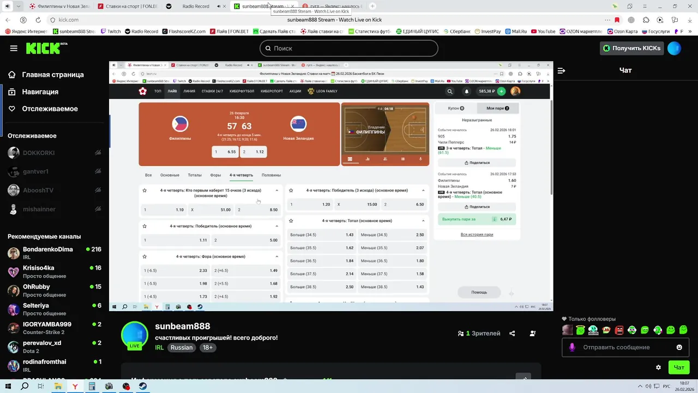Open the Windows Start menu
Screen dimensions: 698x393
tap(8, 386)
